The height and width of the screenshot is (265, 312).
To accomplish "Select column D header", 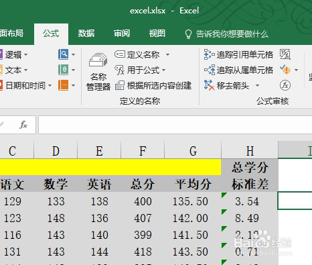I will (56, 150).
